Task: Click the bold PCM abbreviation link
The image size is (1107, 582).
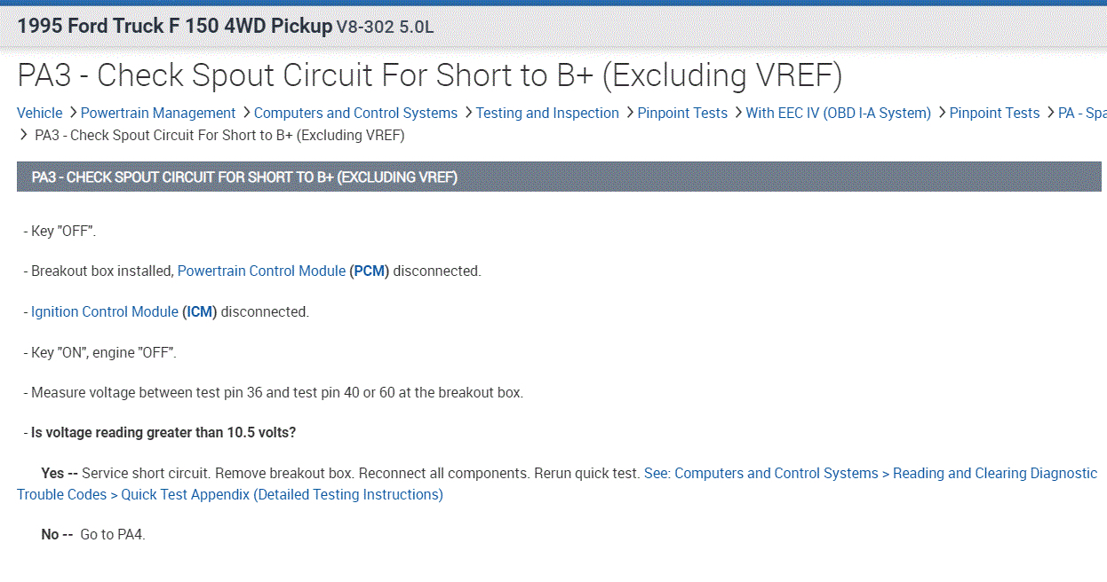Action: coord(370,271)
